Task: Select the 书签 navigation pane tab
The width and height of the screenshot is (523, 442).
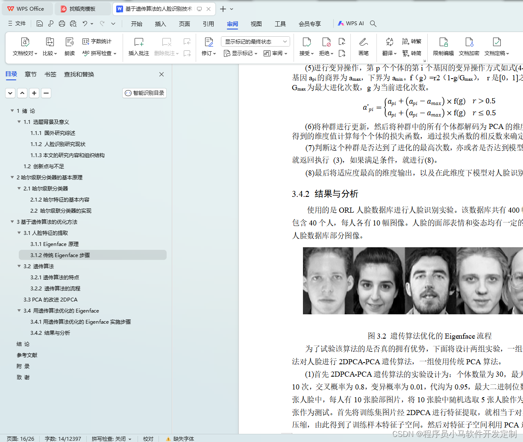Action: 50,74
